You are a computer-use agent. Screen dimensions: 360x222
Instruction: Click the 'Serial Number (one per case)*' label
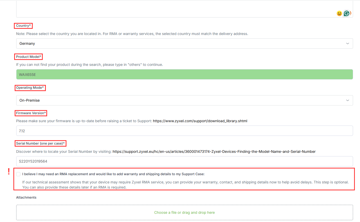coord(40,143)
